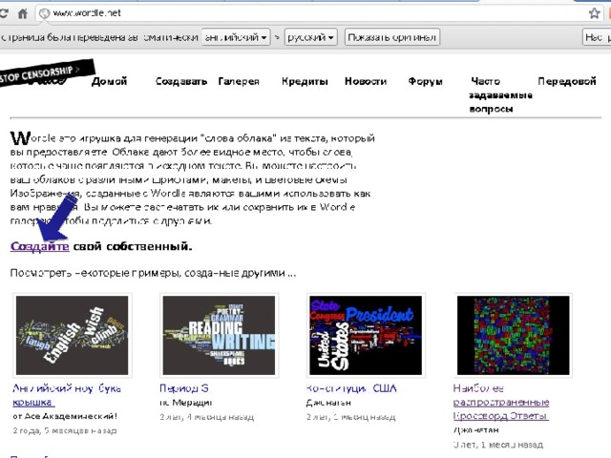Click the Английский ноутбука крышка link
611x458 pixels.
67,395
